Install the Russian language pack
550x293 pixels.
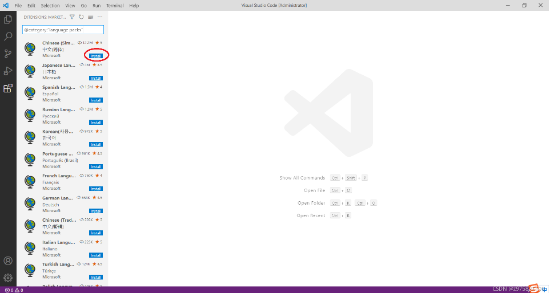point(96,123)
